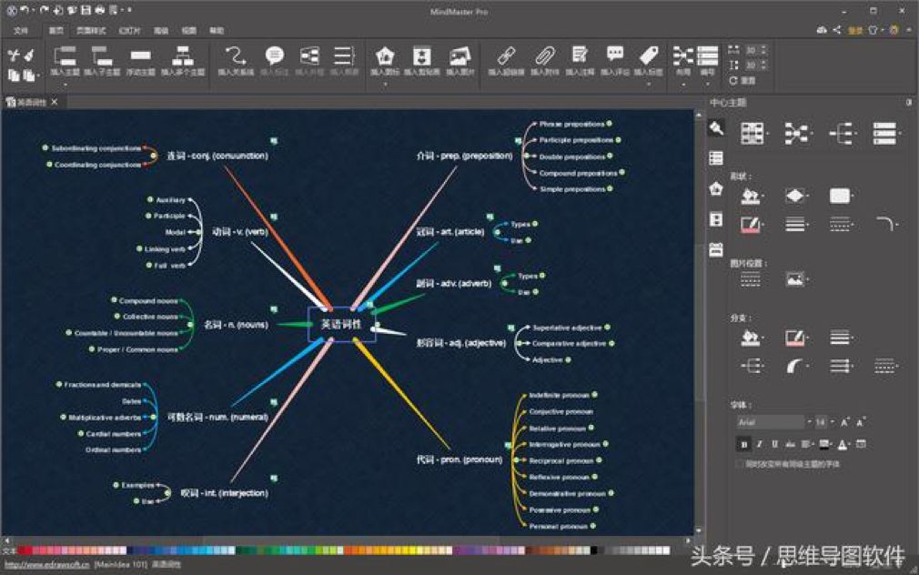
Task: Click the Increase font size icon
Action: point(845,422)
